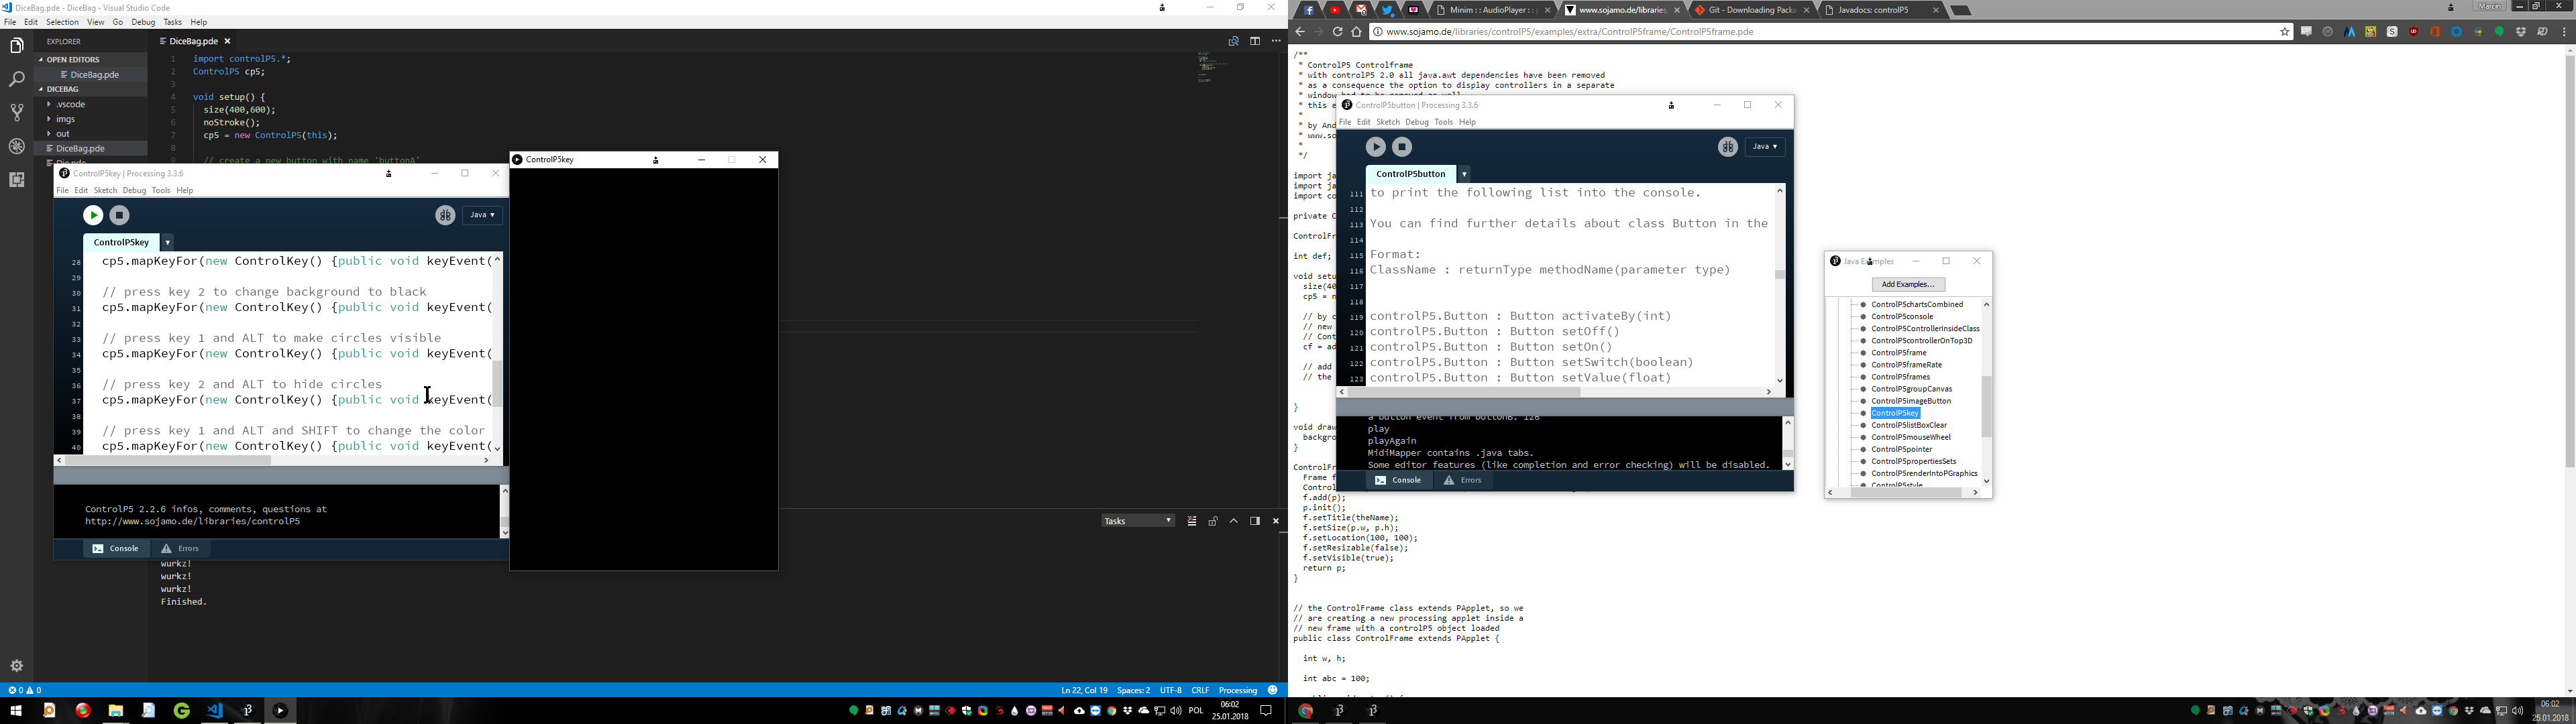Toggle the panel position icon
Viewport: 2576px width, 724px height.
point(1255,521)
